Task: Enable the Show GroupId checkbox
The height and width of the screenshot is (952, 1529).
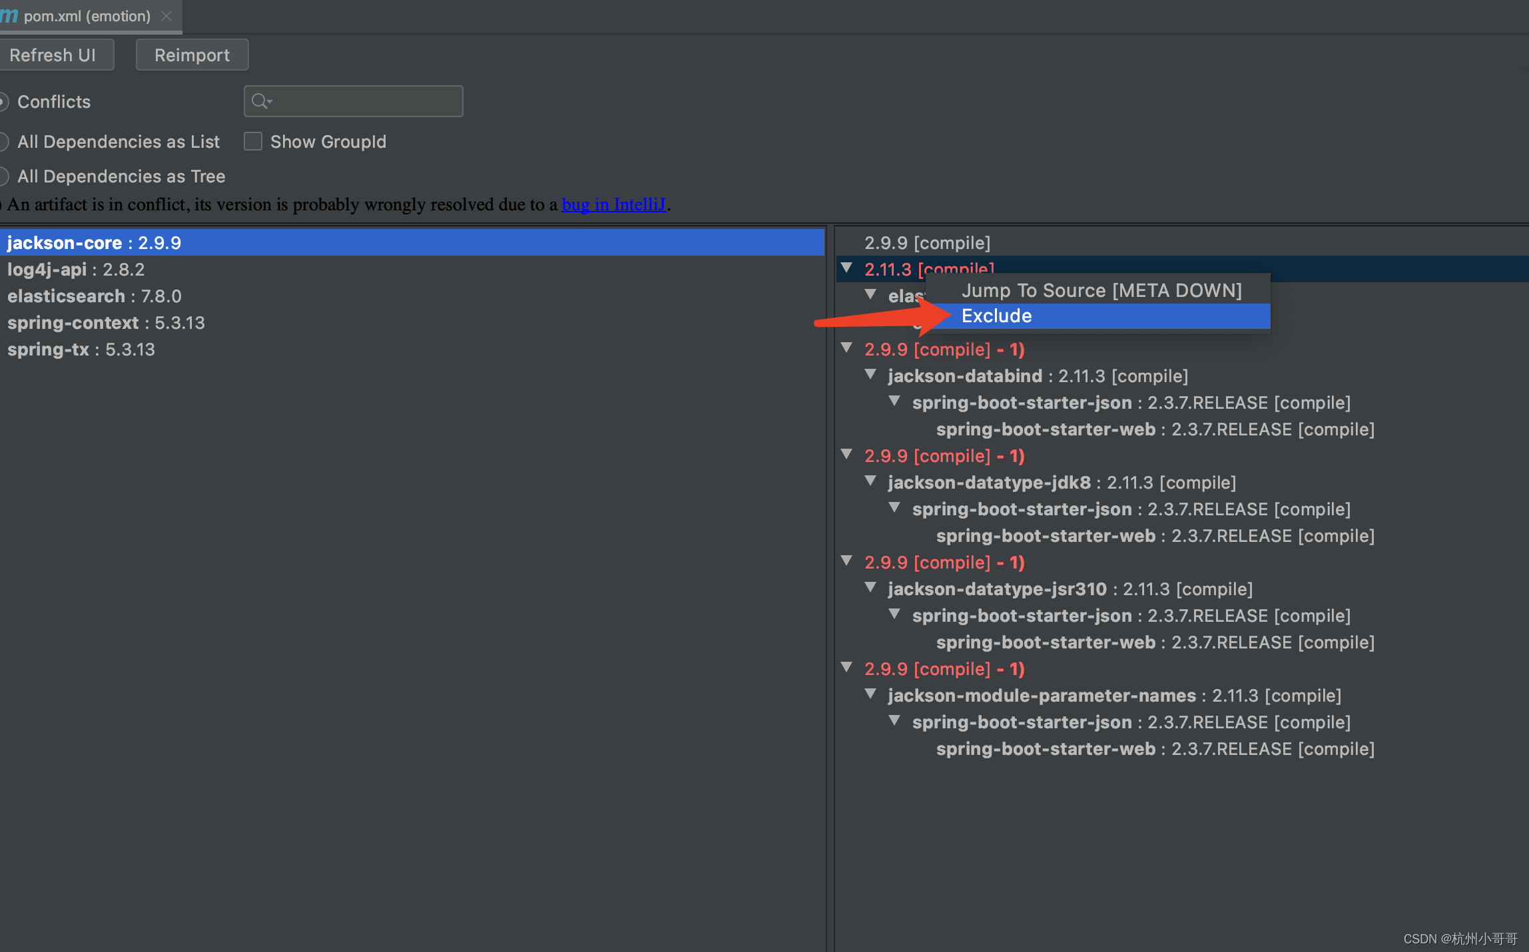Action: coord(253,141)
